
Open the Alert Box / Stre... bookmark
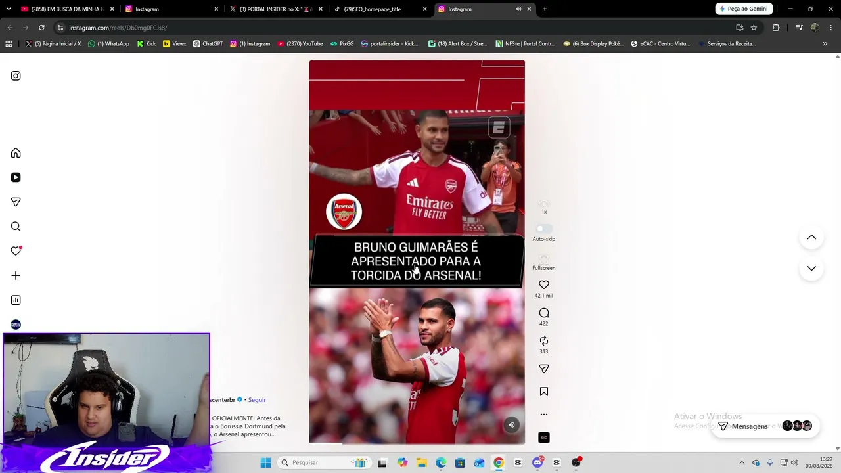pos(457,44)
